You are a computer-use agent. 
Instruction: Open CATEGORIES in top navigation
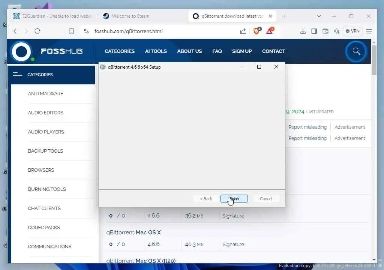pos(120,51)
